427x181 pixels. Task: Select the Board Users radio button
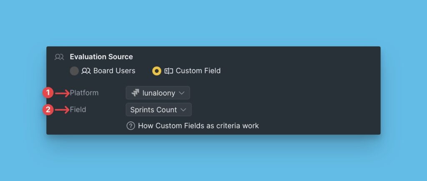point(74,71)
